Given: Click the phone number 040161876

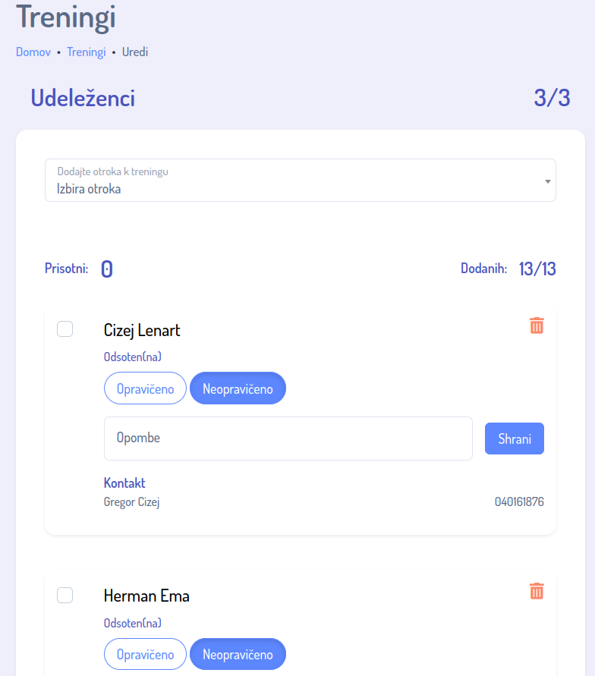Looking at the screenshot, I should (519, 501).
